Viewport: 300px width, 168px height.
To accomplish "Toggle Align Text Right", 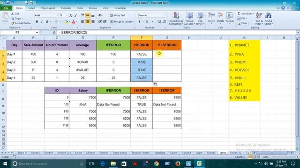I will [93, 22].
